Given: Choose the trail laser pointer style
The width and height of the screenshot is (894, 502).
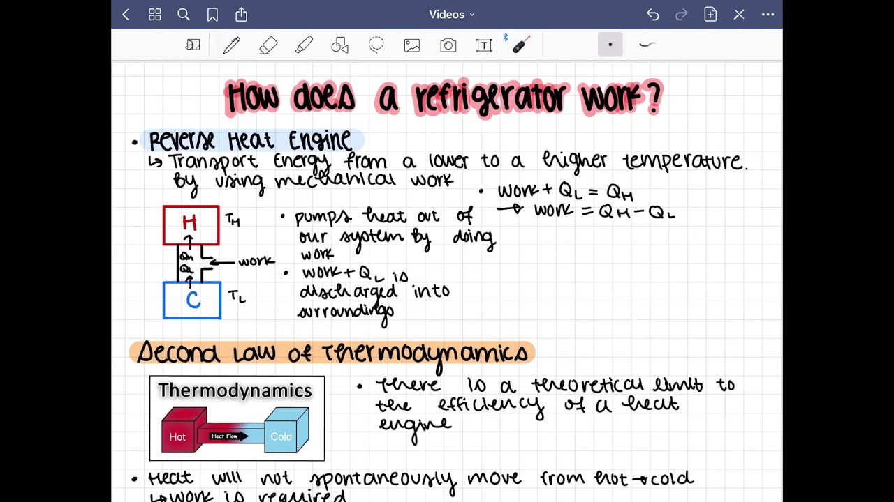Looking at the screenshot, I should pyautogui.click(x=647, y=45).
